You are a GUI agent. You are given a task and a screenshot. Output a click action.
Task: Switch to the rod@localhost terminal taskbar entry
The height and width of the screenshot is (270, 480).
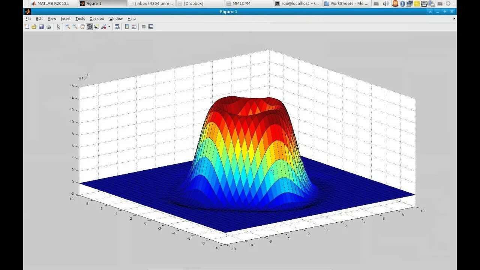(298, 3)
